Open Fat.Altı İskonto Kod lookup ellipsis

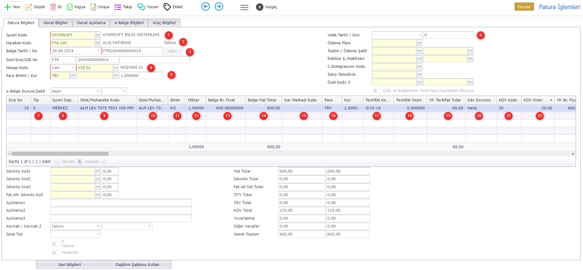98,195
